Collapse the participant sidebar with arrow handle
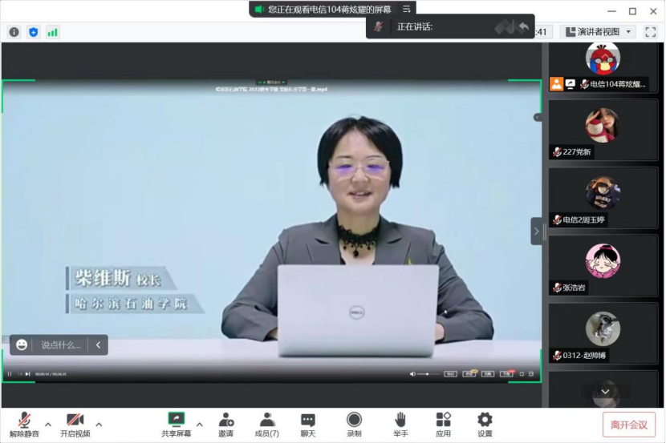666x443 pixels. pyautogui.click(x=536, y=231)
